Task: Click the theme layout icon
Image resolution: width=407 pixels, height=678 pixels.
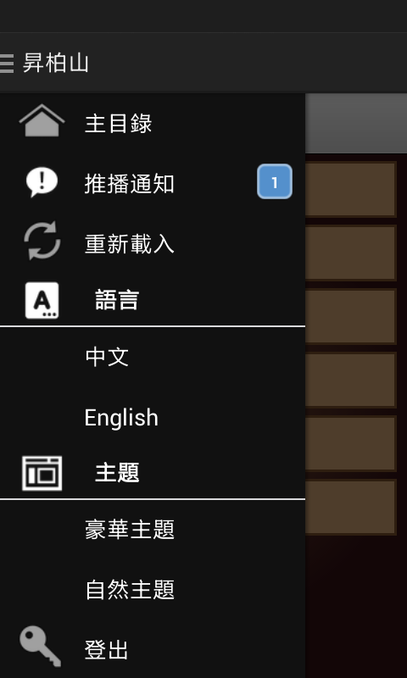Action: (x=42, y=473)
